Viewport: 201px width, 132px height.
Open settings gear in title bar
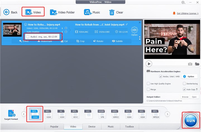tap(183, 2)
